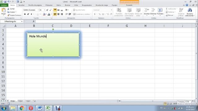Click the Ajustar texto button
Screen dimensions: 198x111
click(x=79, y=10)
